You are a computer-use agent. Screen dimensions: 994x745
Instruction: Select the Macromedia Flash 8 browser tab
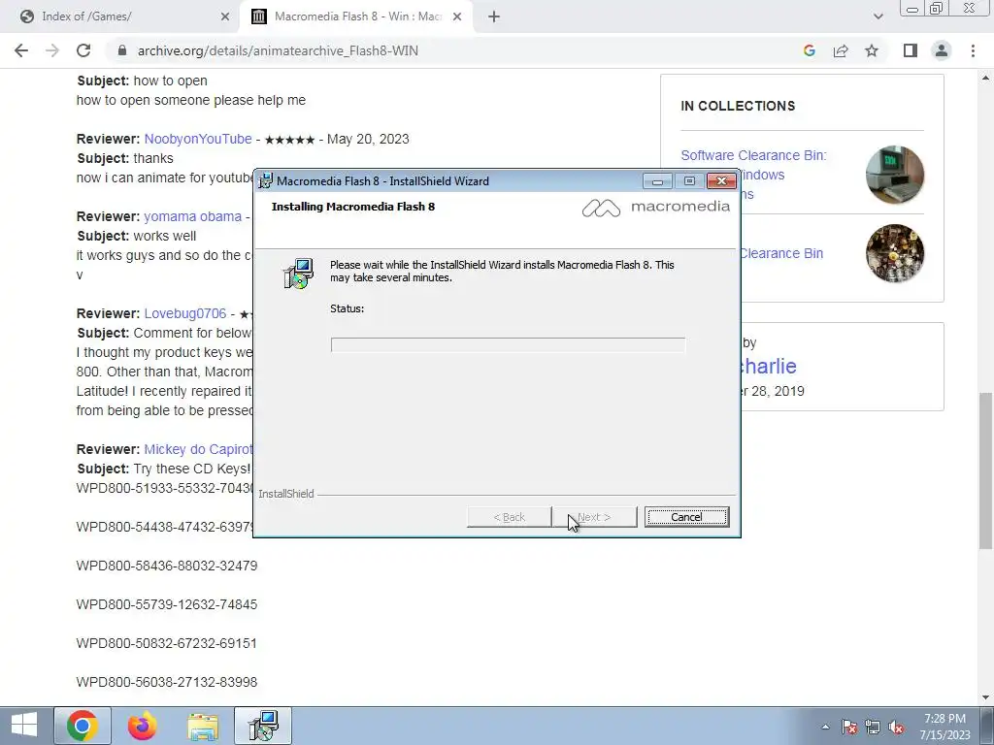pos(357,17)
